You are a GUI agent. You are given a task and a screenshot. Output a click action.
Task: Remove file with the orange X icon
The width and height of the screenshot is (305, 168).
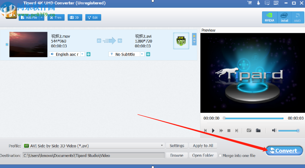(x=194, y=36)
